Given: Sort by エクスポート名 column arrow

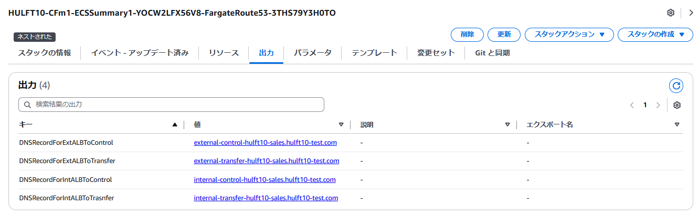Looking at the screenshot, I should point(677,124).
